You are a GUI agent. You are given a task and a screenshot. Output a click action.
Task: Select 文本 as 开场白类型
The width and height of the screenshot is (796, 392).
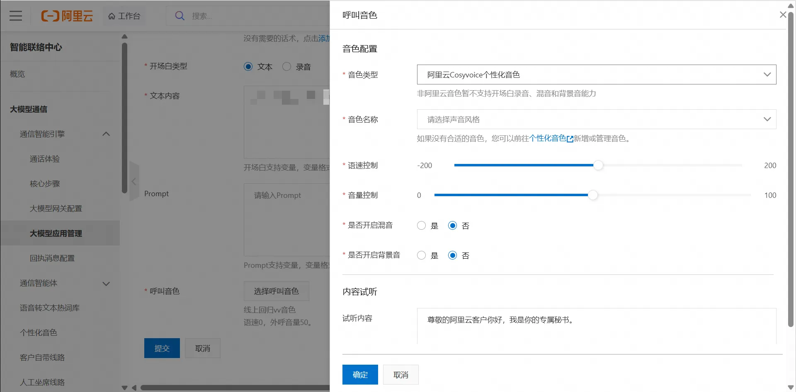pos(248,67)
